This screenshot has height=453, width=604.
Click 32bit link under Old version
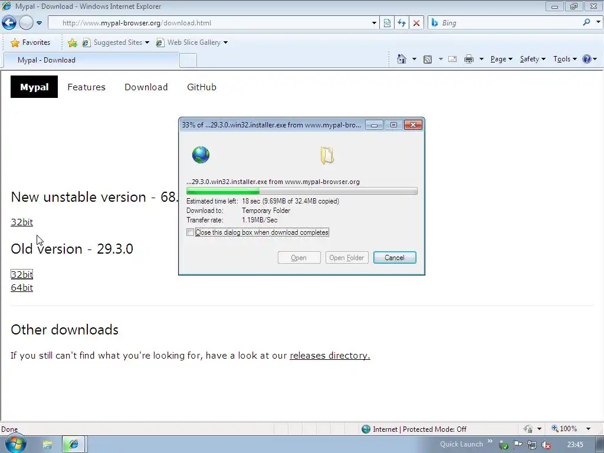pos(22,274)
